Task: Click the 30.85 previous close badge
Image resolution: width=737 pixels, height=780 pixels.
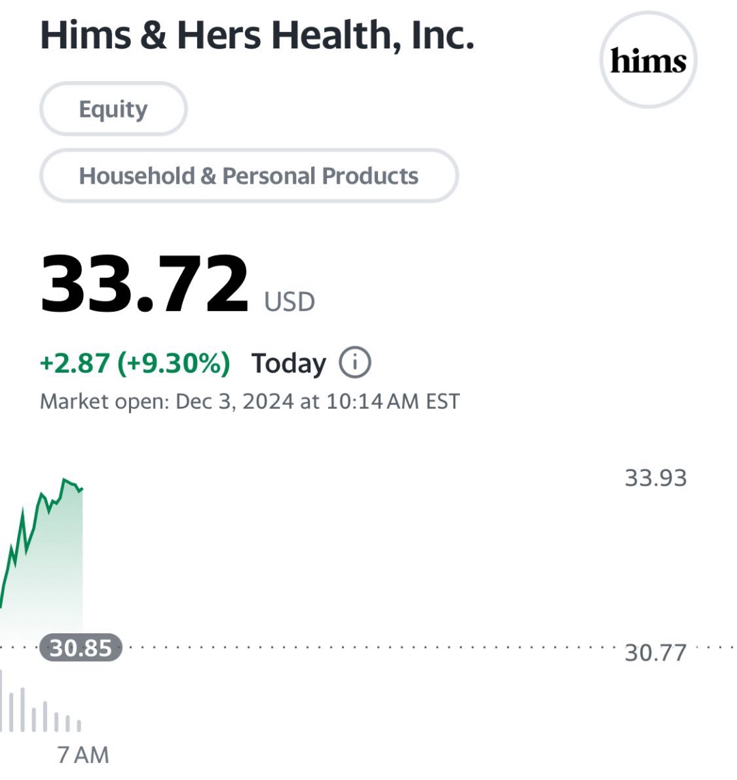Action: (x=81, y=648)
